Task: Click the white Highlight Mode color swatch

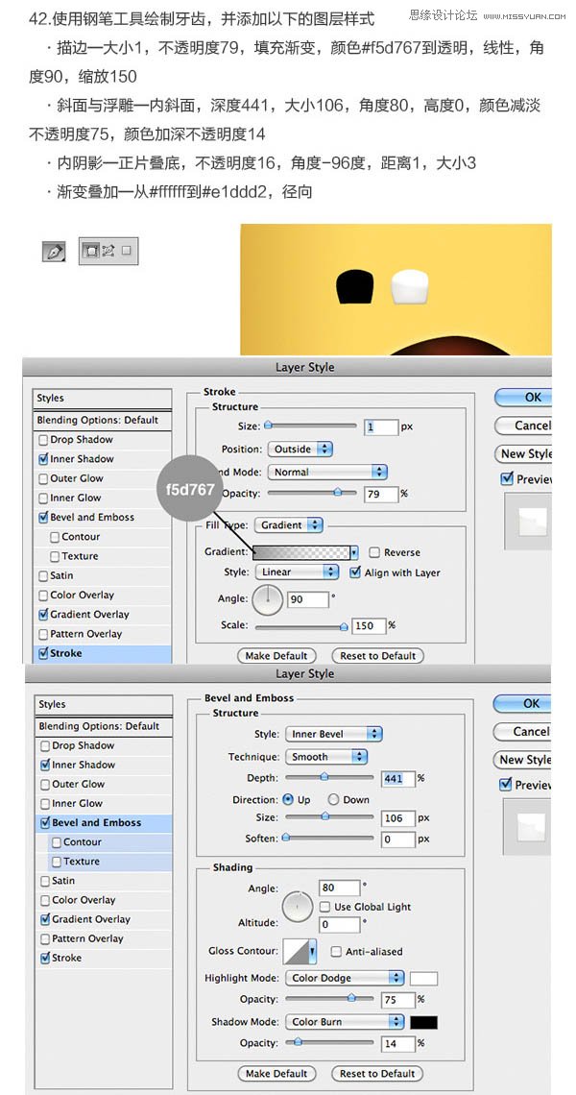Action: 423,979
